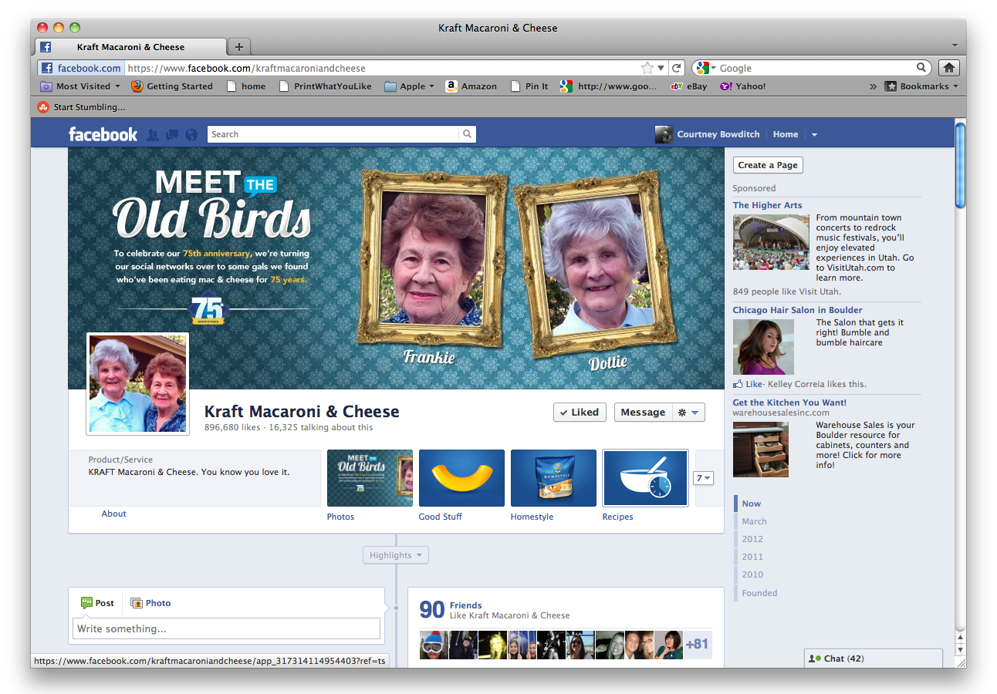
Task: Open the Amazon bookmark
Action: 471,86
